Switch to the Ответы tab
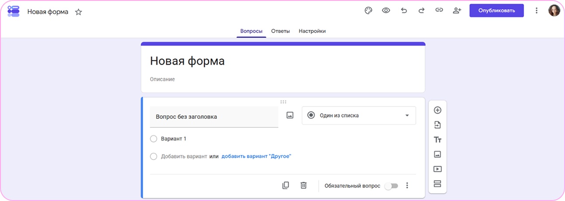Viewport: 565px width, 201px height. 280,31
